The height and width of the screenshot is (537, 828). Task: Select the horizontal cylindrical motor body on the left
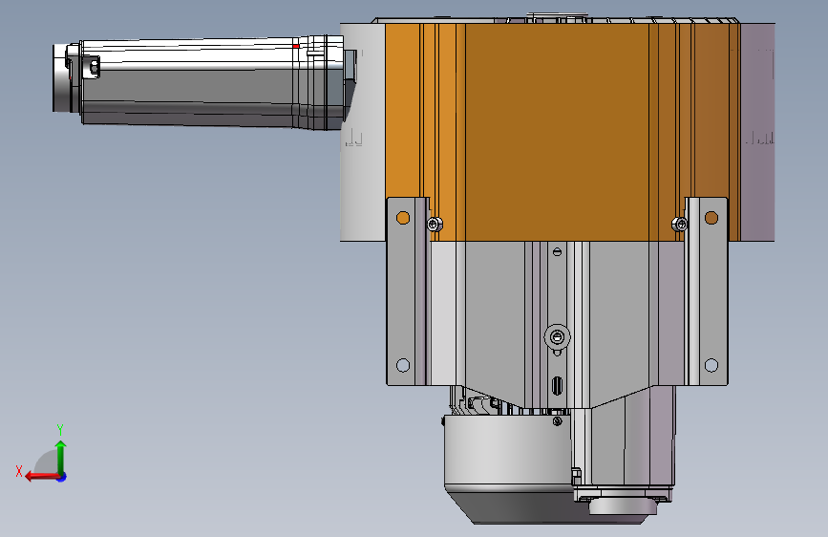pyautogui.click(x=187, y=82)
